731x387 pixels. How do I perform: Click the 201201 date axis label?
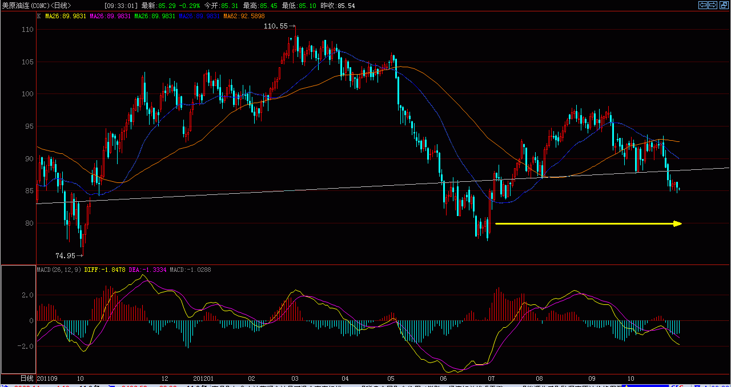pyautogui.click(x=203, y=378)
